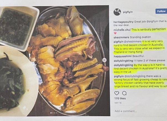Click the heart like icon

pos(117,93)
